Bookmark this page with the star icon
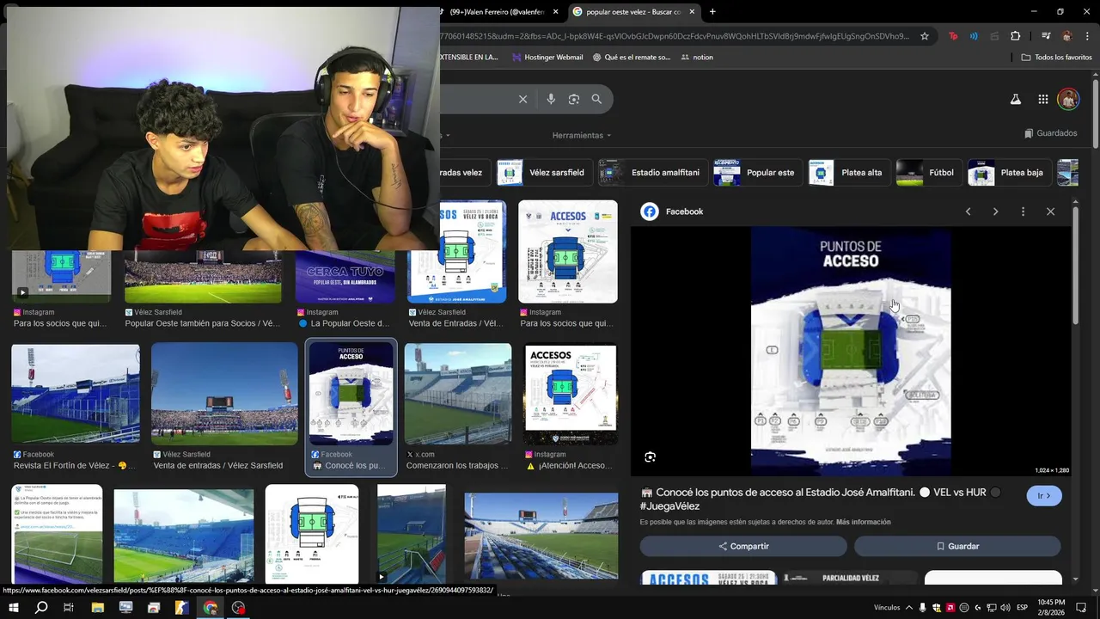The image size is (1100, 619). pos(925,36)
